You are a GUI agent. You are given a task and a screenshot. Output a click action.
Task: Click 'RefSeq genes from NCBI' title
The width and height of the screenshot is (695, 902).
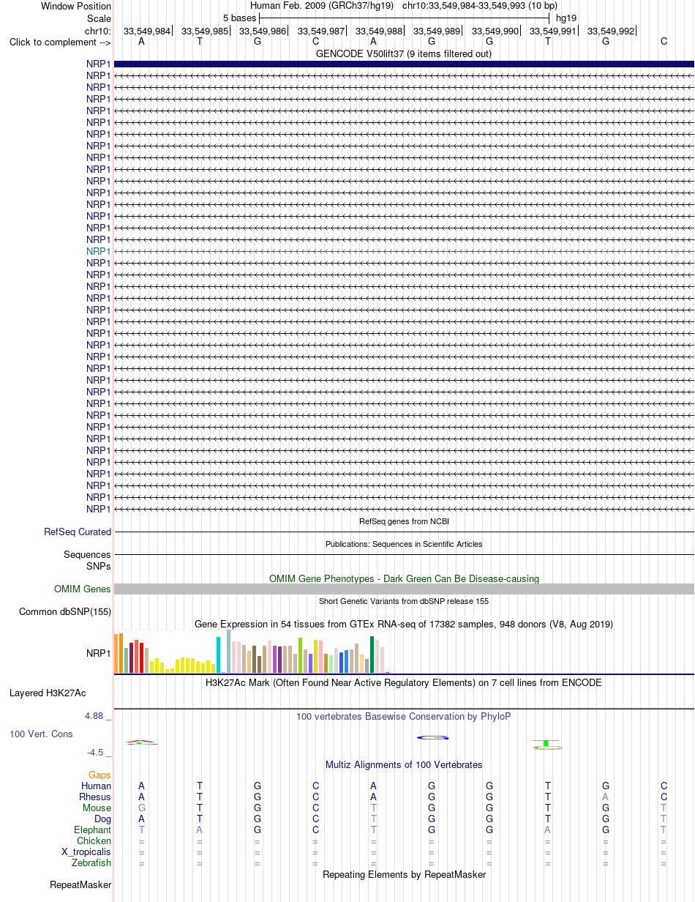tap(404, 521)
